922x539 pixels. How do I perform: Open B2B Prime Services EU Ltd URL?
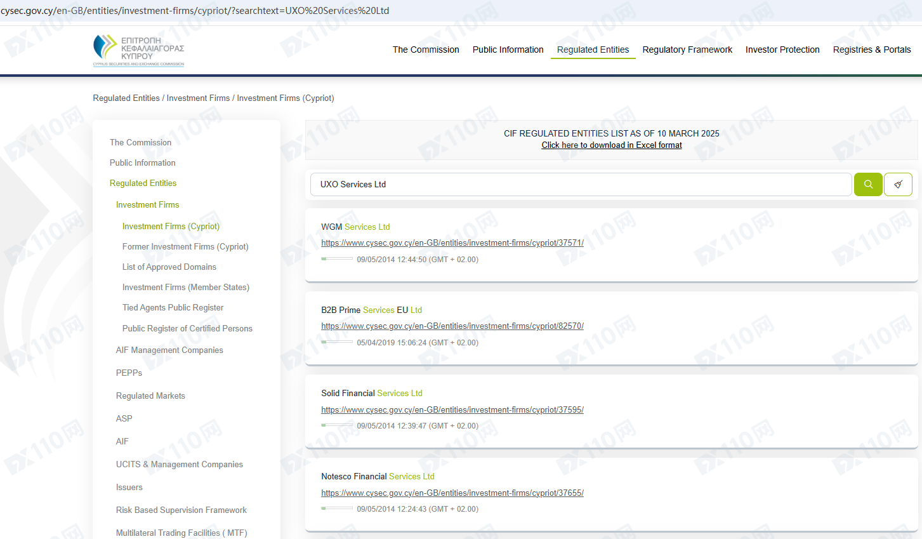452,326
